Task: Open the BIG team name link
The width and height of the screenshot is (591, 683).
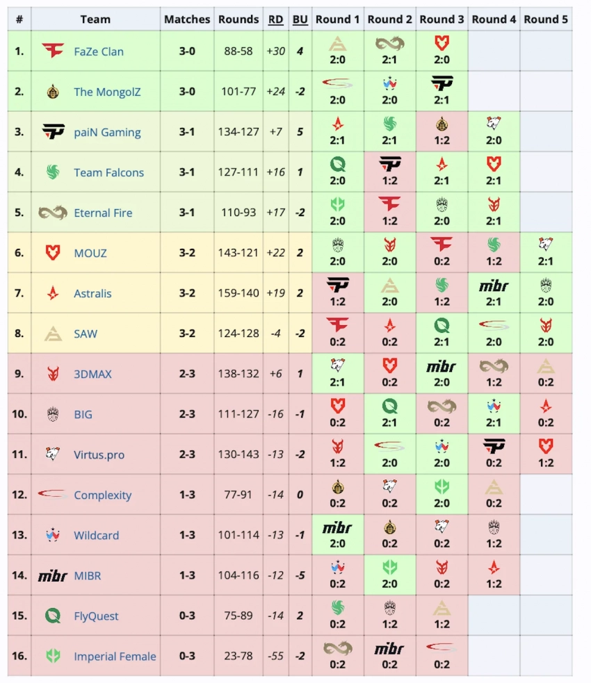Action: tap(83, 414)
